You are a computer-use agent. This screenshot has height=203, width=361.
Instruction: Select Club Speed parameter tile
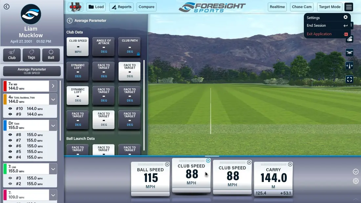78,47
